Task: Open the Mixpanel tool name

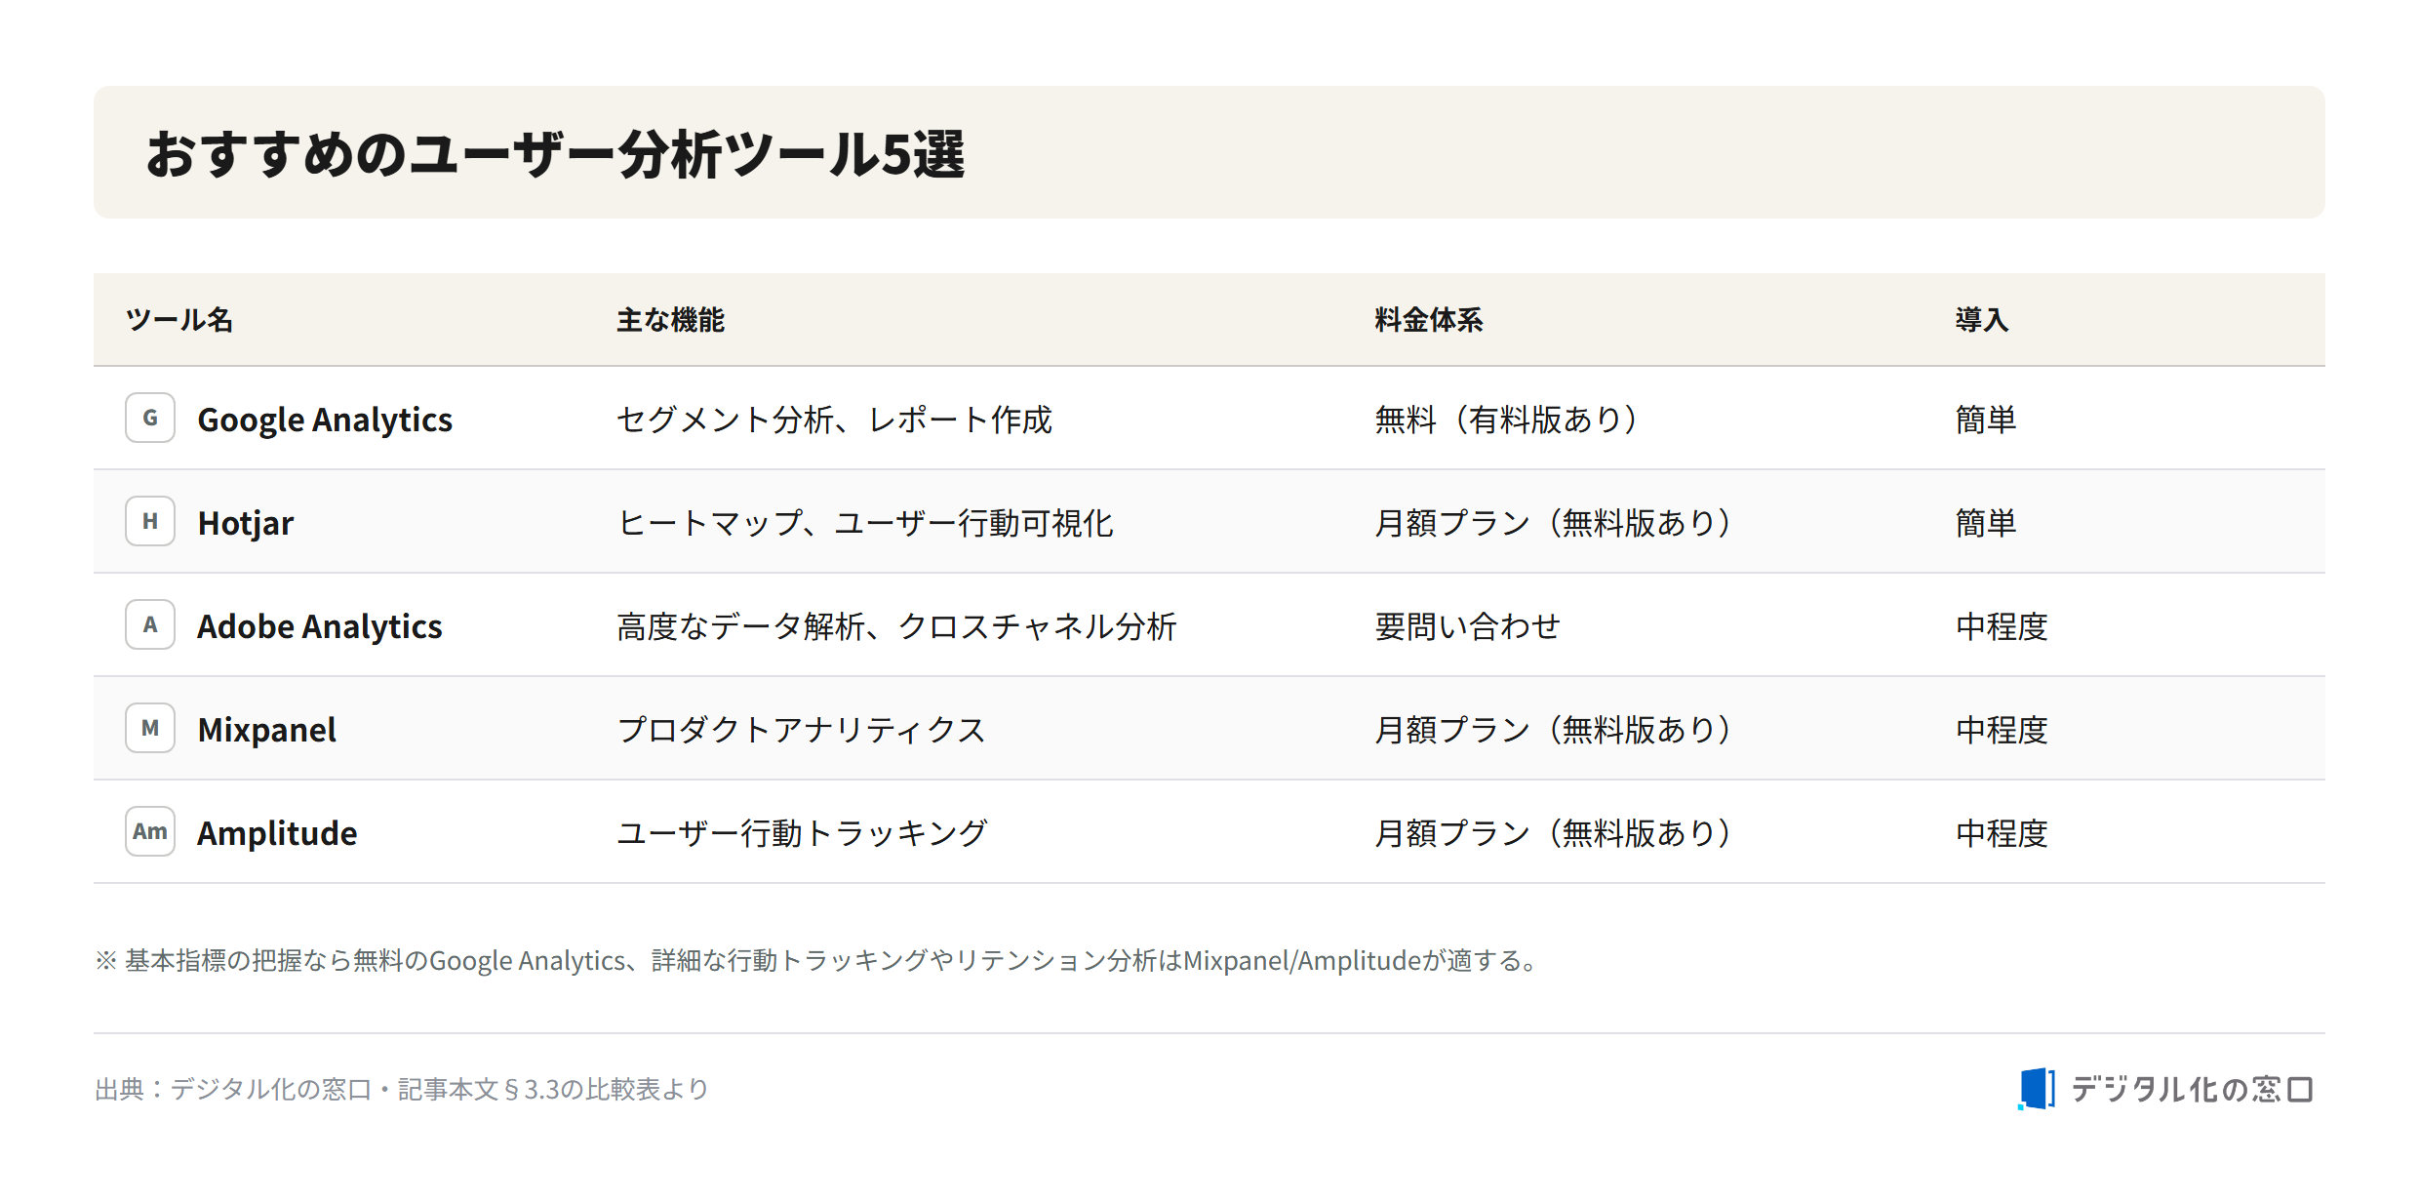Action: (267, 730)
